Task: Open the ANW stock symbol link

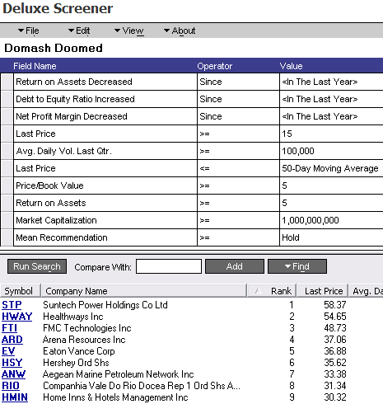Action: (x=13, y=374)
